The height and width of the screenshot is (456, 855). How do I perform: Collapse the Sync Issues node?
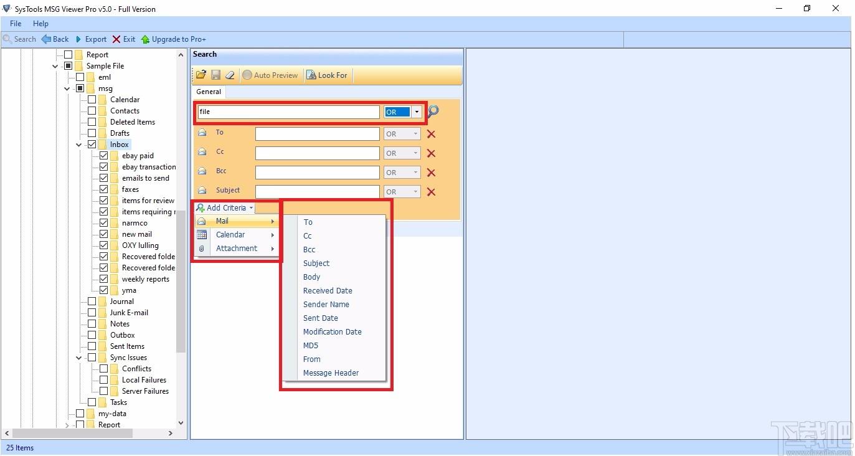point(79,358)
